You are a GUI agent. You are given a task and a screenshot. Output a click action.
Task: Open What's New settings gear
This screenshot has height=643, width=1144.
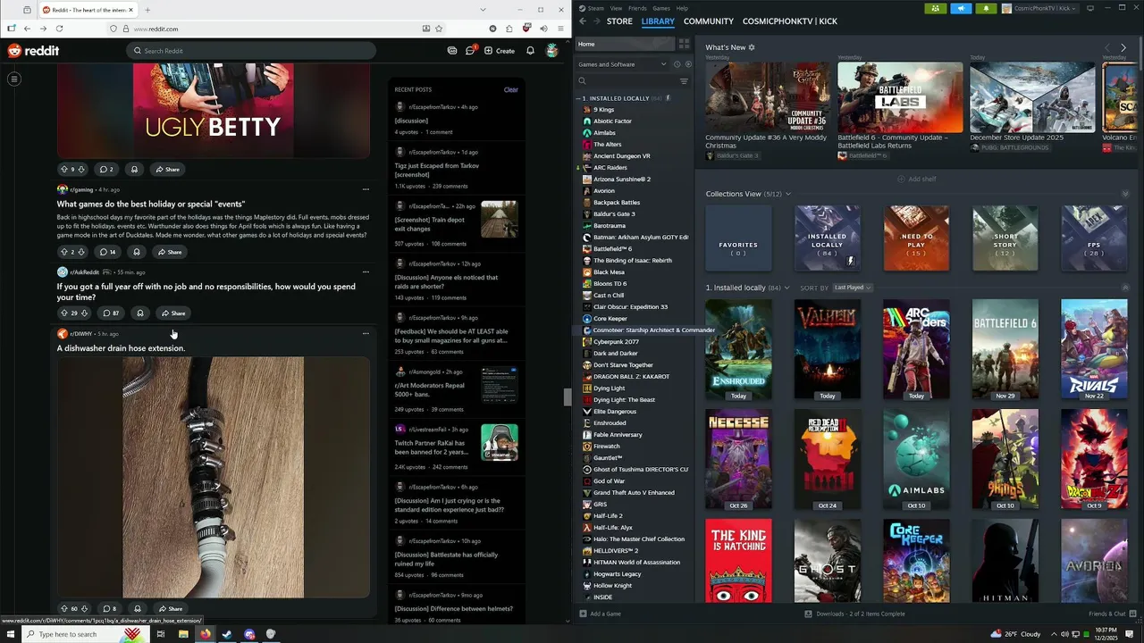(x=752, y=47)
